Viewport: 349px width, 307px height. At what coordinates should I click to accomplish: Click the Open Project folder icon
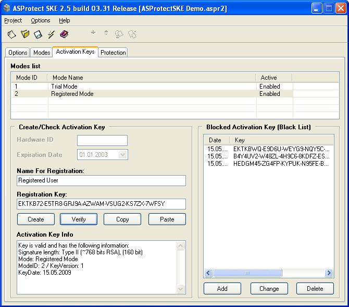25,34
